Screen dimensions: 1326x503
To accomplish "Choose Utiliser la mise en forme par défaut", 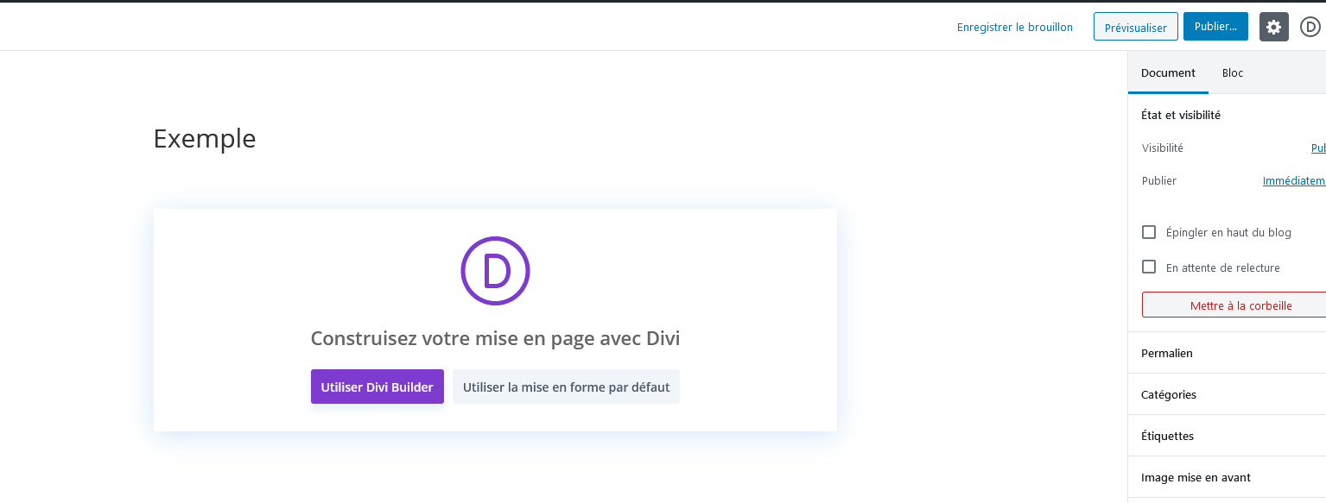I will [566, 387].
